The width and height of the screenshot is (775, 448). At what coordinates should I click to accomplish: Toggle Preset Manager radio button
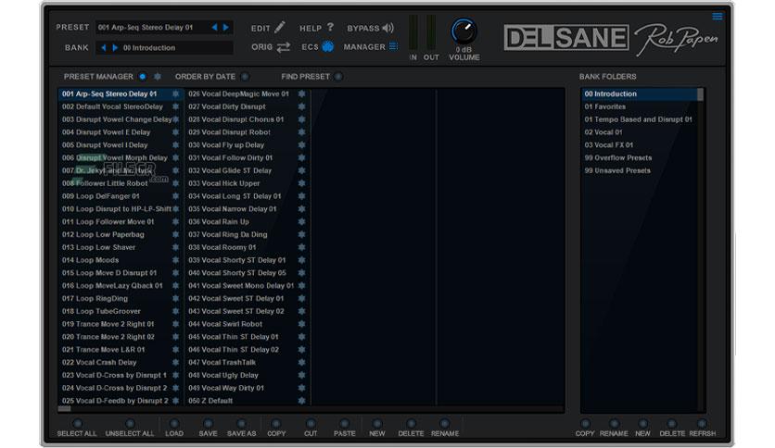point(143,77)
